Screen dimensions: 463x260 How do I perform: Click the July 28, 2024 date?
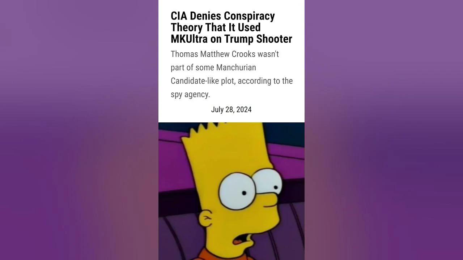click(x=231, y=109)
